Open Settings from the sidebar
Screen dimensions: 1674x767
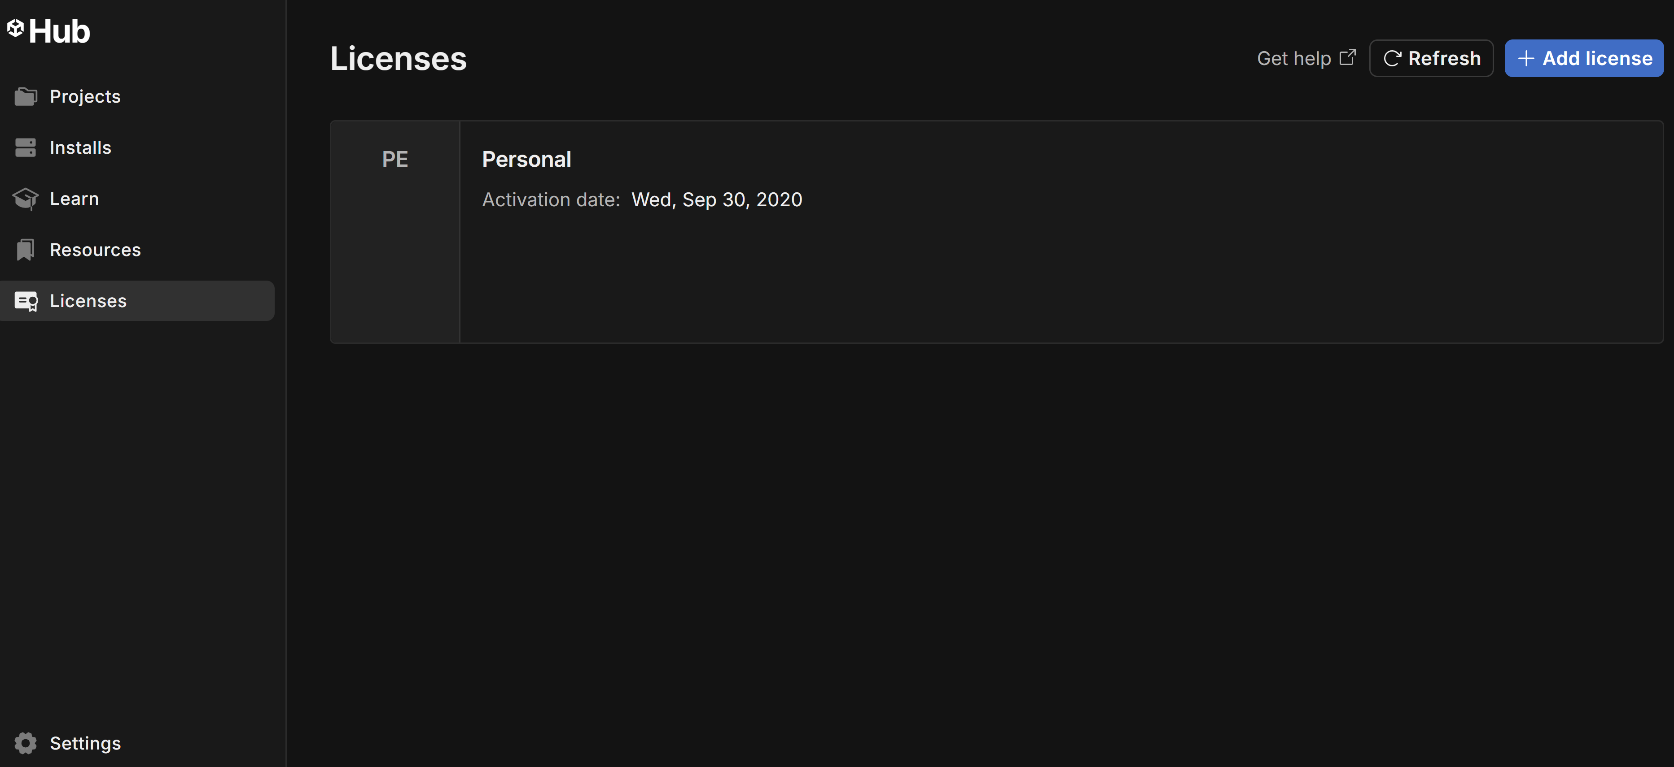[x=84, y=743]
